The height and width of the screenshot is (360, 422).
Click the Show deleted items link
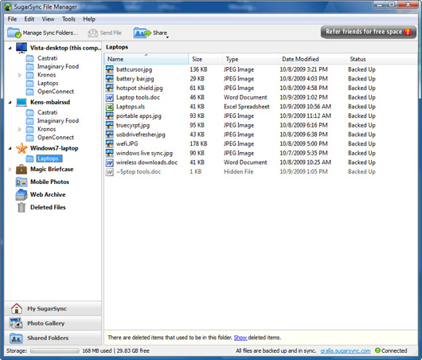[x=240, y=338]
